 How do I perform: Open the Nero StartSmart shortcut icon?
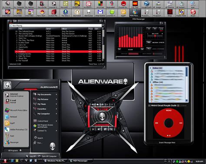[42, 13]
